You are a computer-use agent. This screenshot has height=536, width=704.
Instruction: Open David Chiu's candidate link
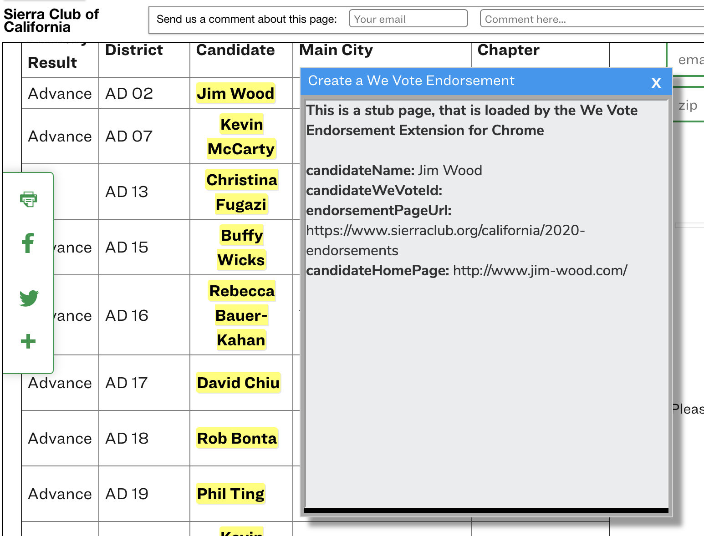238,383
